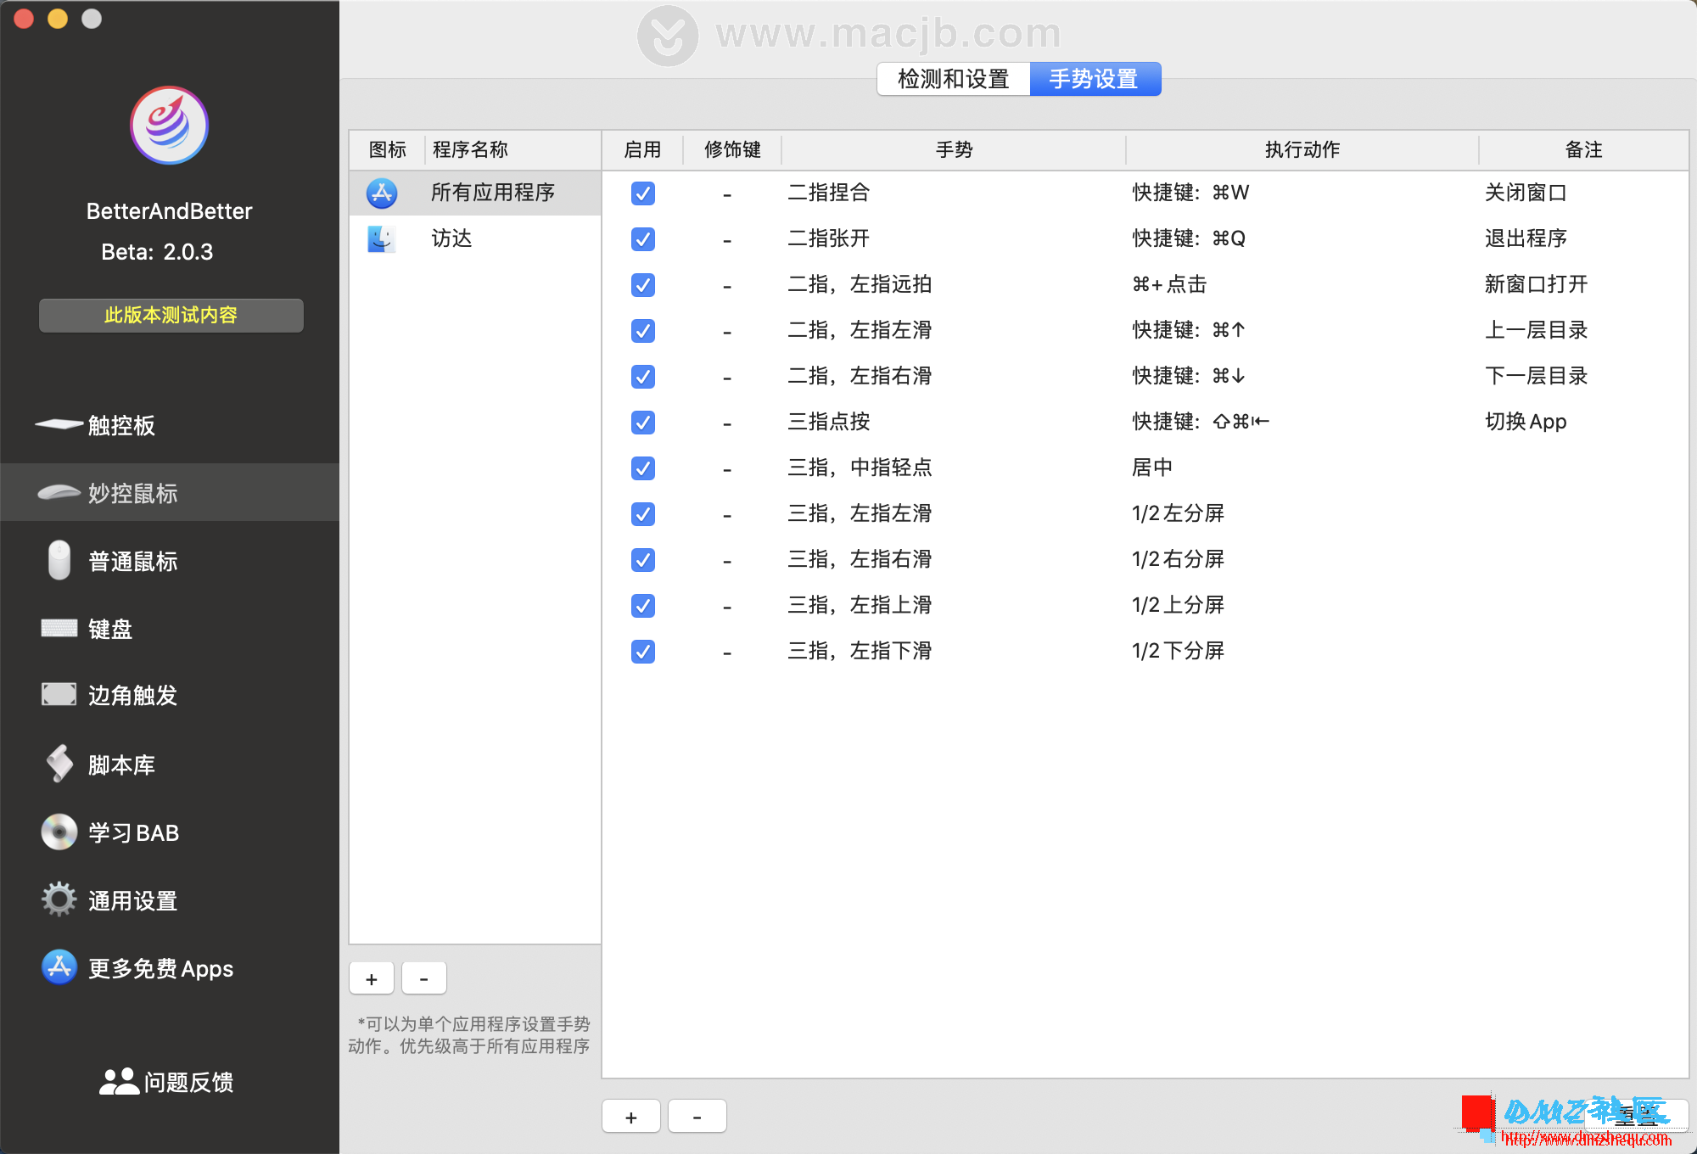Uncheck the 二指，左指远拍 gesture
Viewport: 1697px width, 1154px height.
[x=643, y=285]
